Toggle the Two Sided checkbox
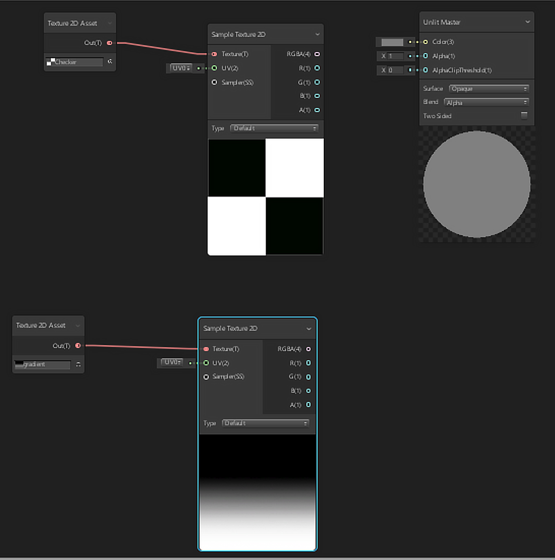 pos(524,115)
